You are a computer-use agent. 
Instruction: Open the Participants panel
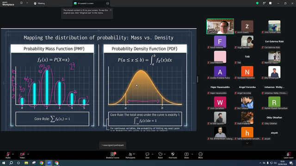[130, 155]
